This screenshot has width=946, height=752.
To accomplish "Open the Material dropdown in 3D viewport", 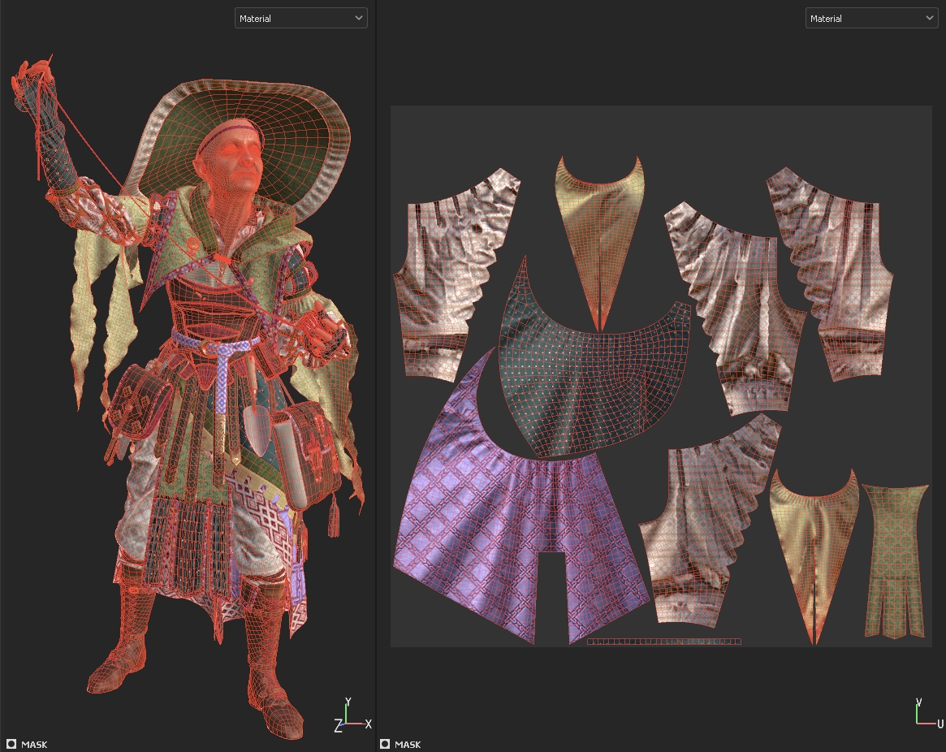I will 300,18.
